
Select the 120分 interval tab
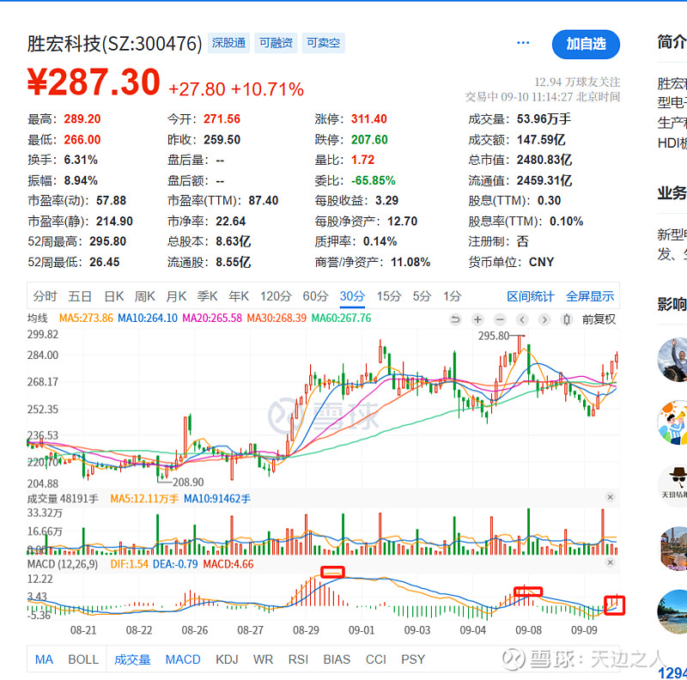click(x=276, y=296)
